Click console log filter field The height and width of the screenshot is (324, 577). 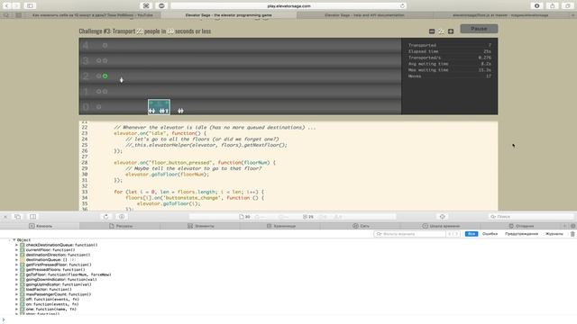(409, 234)
